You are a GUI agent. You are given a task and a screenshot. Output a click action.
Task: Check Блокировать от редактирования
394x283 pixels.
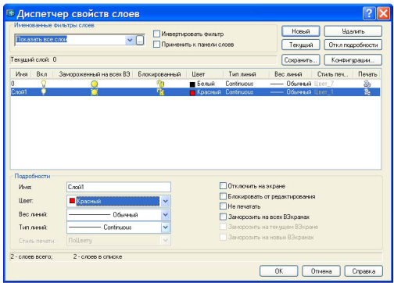click(x=223, y=196)
